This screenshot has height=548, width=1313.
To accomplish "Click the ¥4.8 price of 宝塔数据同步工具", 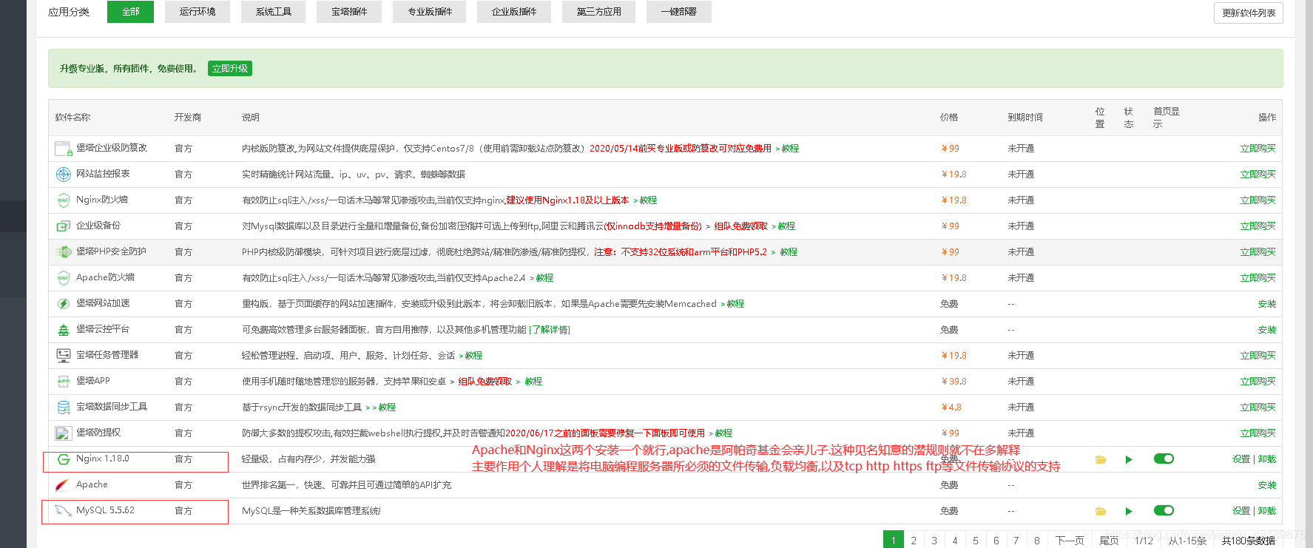I will pyautogui.click(x=951, y=407).
